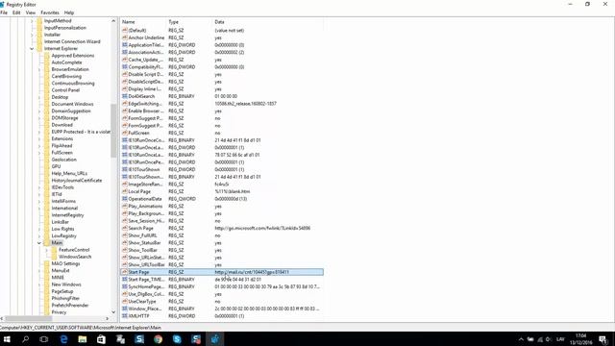615x346 pixels.
Task: Click the Start Page value icon
Action: tap(125, 272)
